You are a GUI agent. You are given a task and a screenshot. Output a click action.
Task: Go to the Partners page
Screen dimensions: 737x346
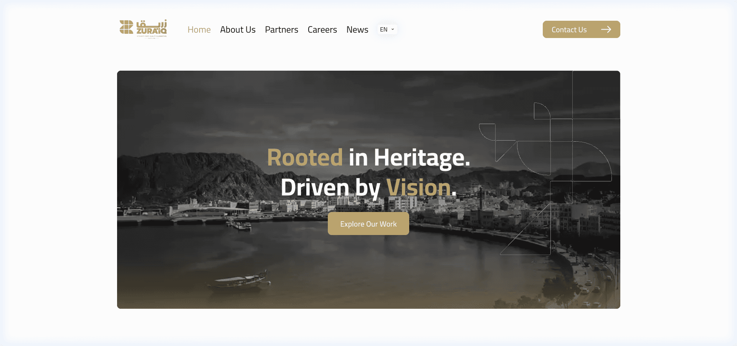tap(281, 29)
